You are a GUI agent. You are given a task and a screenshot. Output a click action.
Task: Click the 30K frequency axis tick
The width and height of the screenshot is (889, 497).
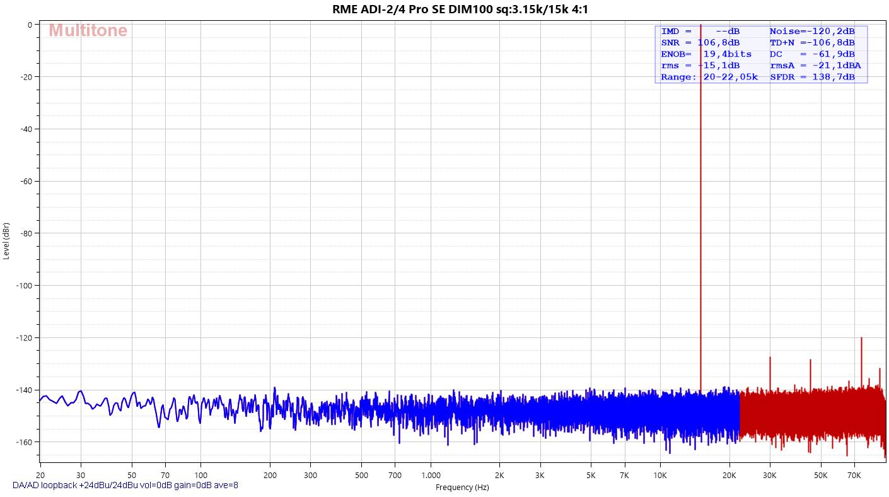tap(770, 474)
